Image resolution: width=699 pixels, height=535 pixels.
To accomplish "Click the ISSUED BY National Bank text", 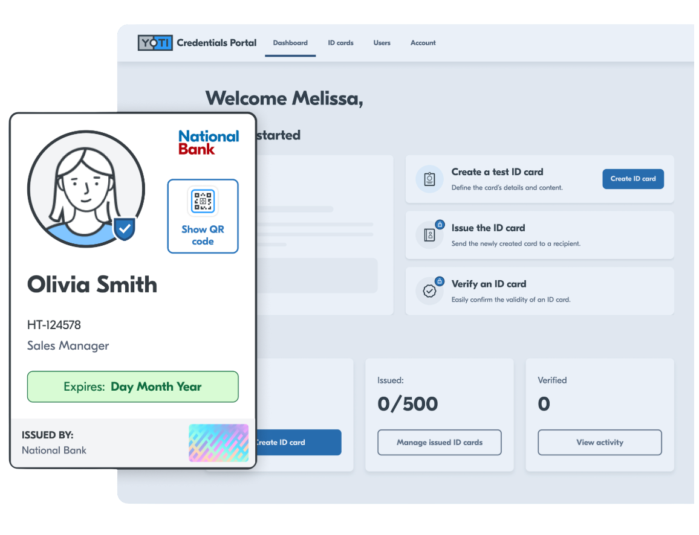I will click(54, 443).
